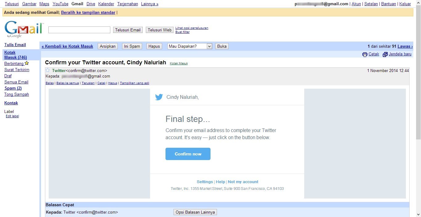Open Beralih ke tampilan standar link
Image resolution: width=421 pixels, height=217 pixels.
(x=88, y=12)
